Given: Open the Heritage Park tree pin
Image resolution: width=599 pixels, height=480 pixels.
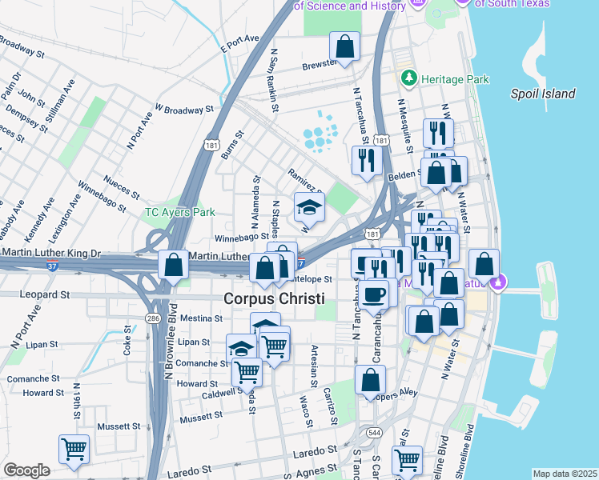Looking at the screenshot, I should (x=409, y=78).
